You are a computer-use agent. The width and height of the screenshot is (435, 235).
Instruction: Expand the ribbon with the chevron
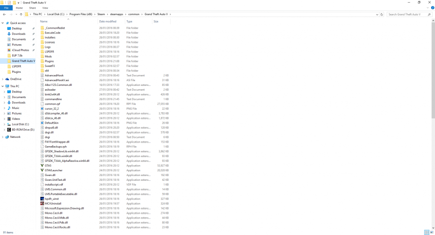coord(428,8)
